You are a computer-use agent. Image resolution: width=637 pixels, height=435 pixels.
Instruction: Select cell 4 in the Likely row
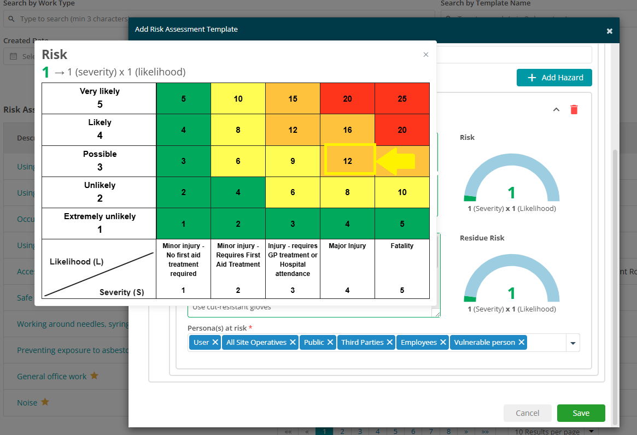point(183,130)
